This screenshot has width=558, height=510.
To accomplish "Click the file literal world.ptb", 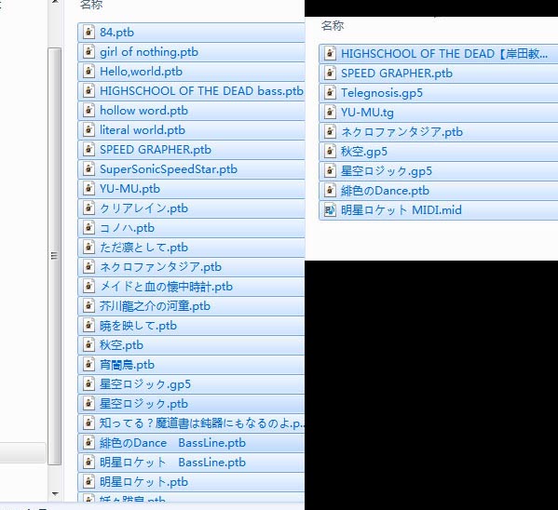I will tap(191, 130).
